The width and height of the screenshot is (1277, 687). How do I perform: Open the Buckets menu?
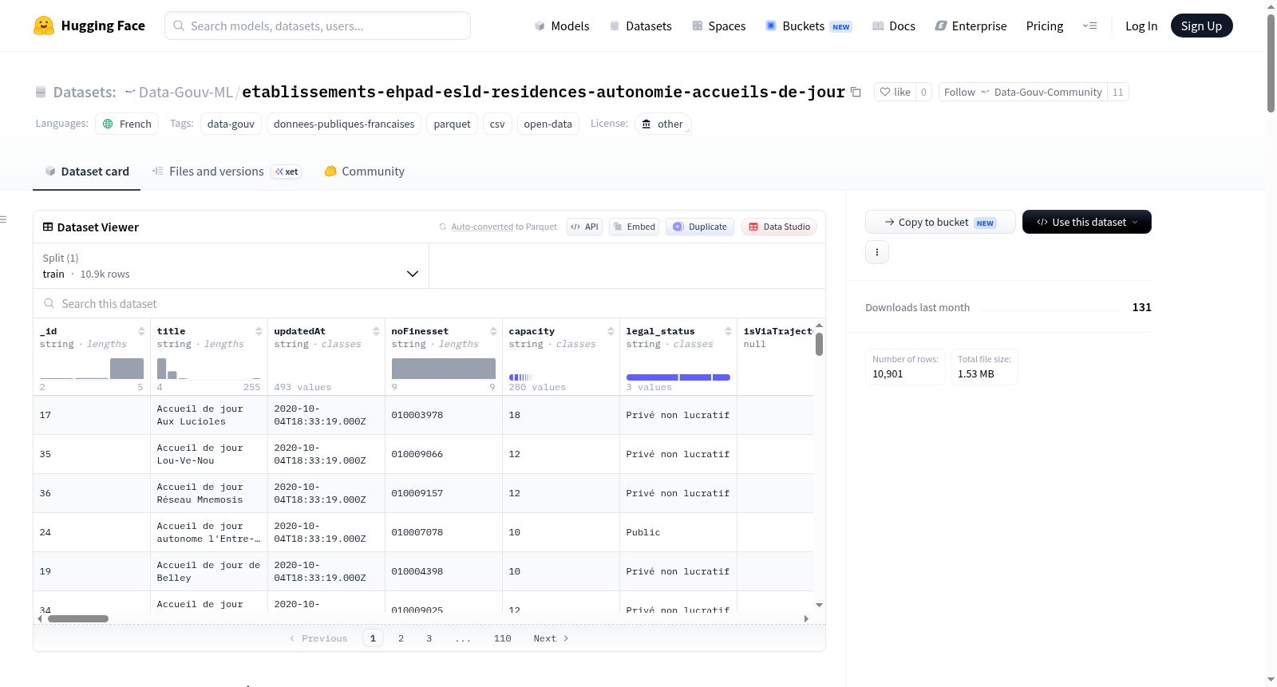(x=809, y=26)
